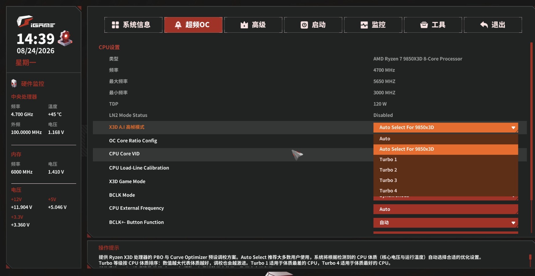Click the grid icon on 系统信息
Image resolution: width=535 pixels, height=276 pixels.
click(x=115, y=25)
